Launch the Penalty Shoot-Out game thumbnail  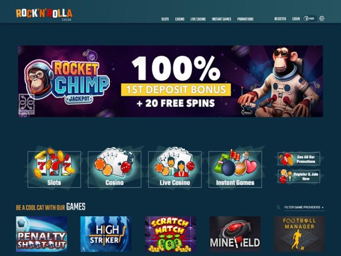[x=42, y=234]
